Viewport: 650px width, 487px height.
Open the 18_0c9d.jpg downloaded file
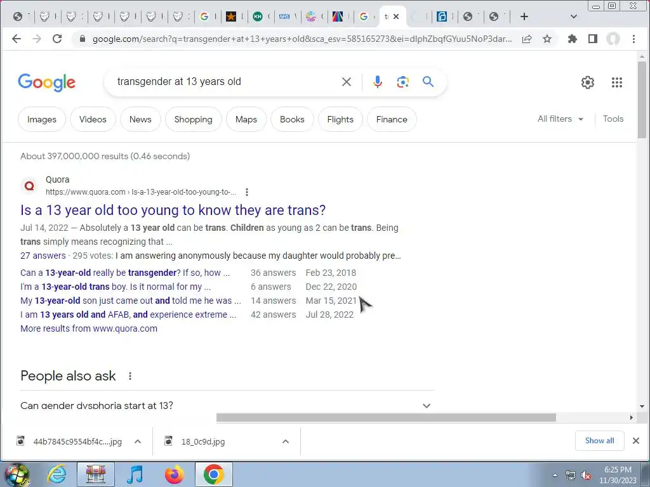pyautogui.click(x=203, y=441)
